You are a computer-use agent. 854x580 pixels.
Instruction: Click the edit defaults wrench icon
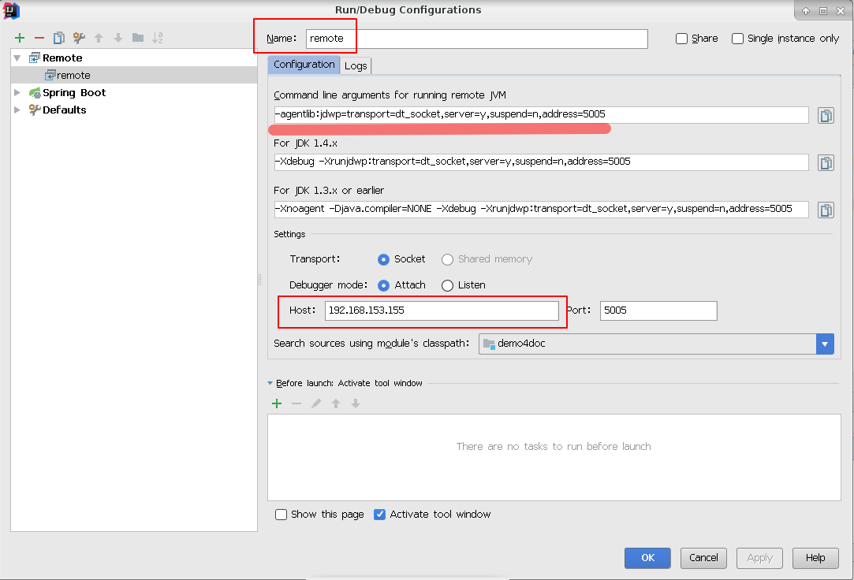tap(79, 38)
